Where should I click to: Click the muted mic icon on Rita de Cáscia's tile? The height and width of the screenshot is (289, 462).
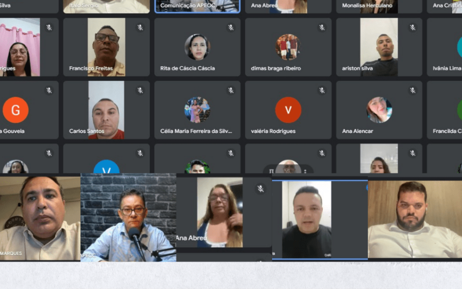click(231, 28)
